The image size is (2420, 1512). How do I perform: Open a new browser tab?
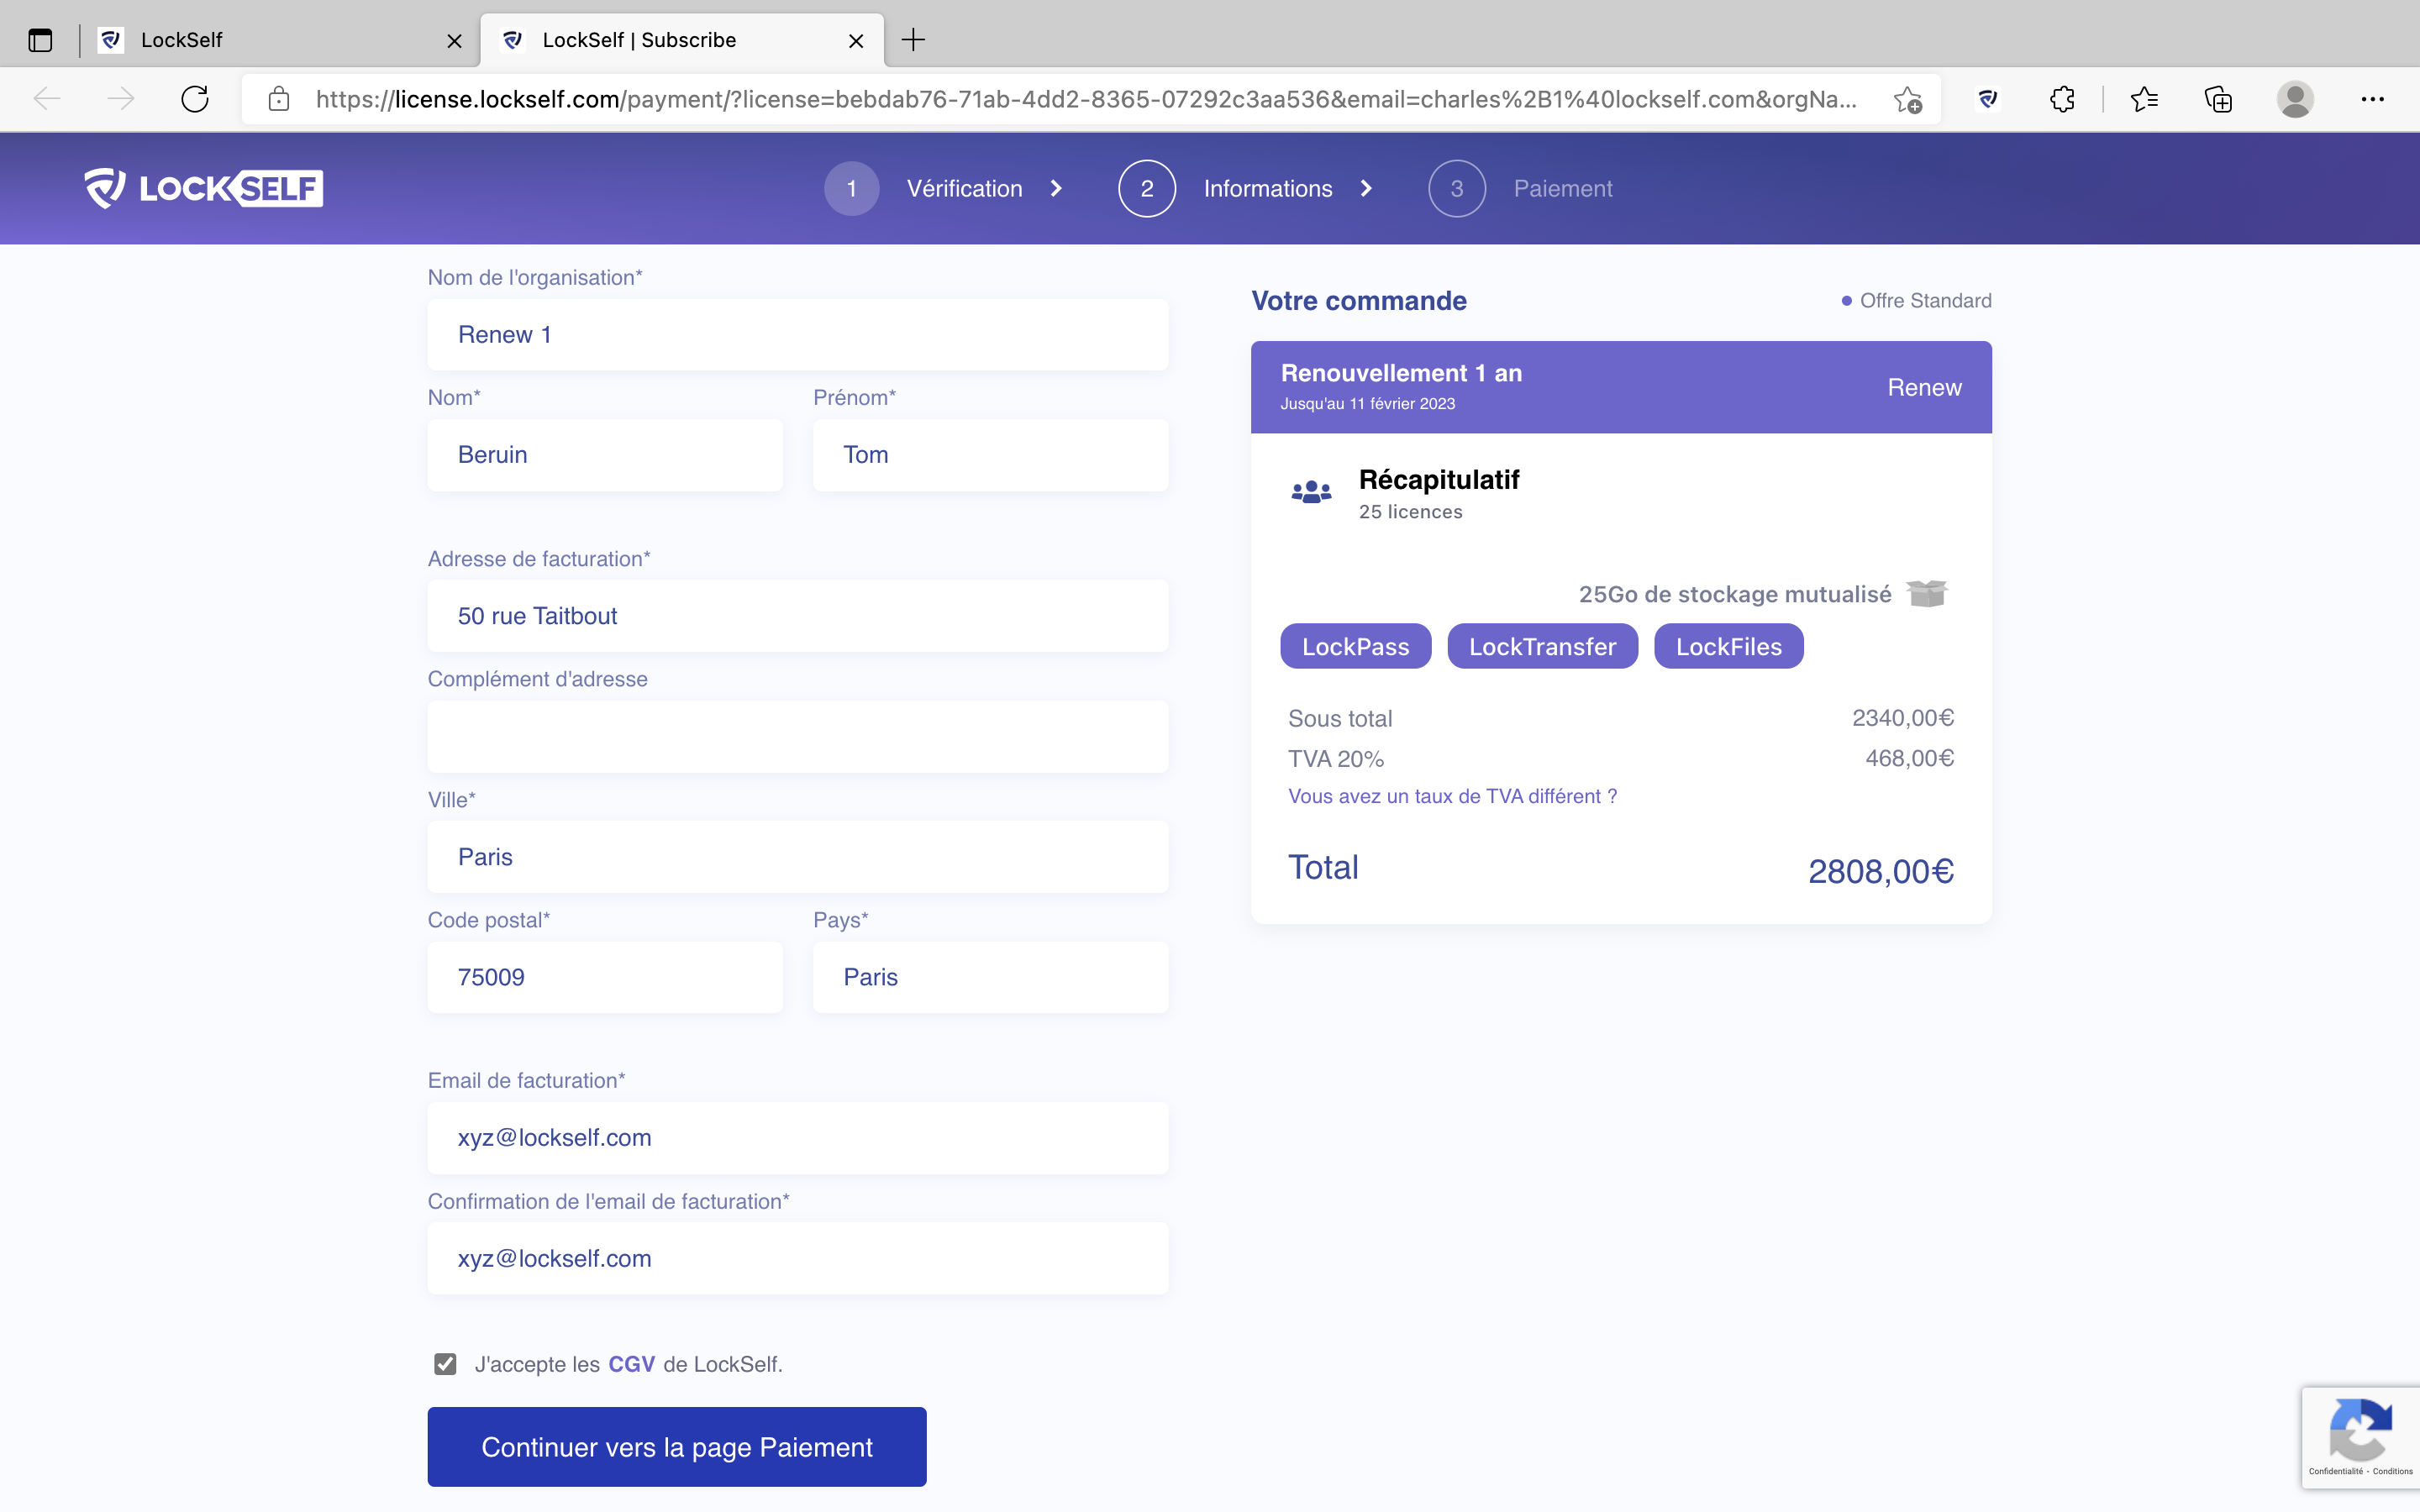pos(913,40)
